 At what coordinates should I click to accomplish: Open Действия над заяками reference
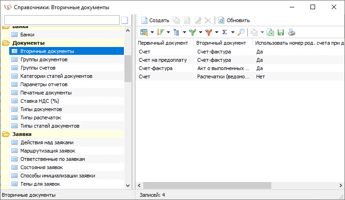[66, 142]
